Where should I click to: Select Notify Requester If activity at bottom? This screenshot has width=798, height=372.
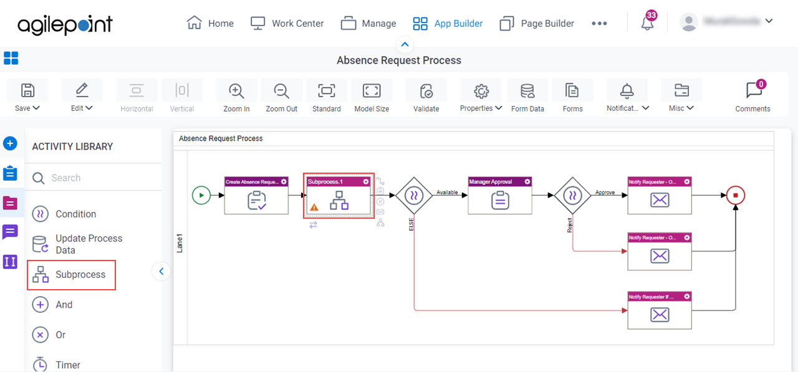(660, 310)
